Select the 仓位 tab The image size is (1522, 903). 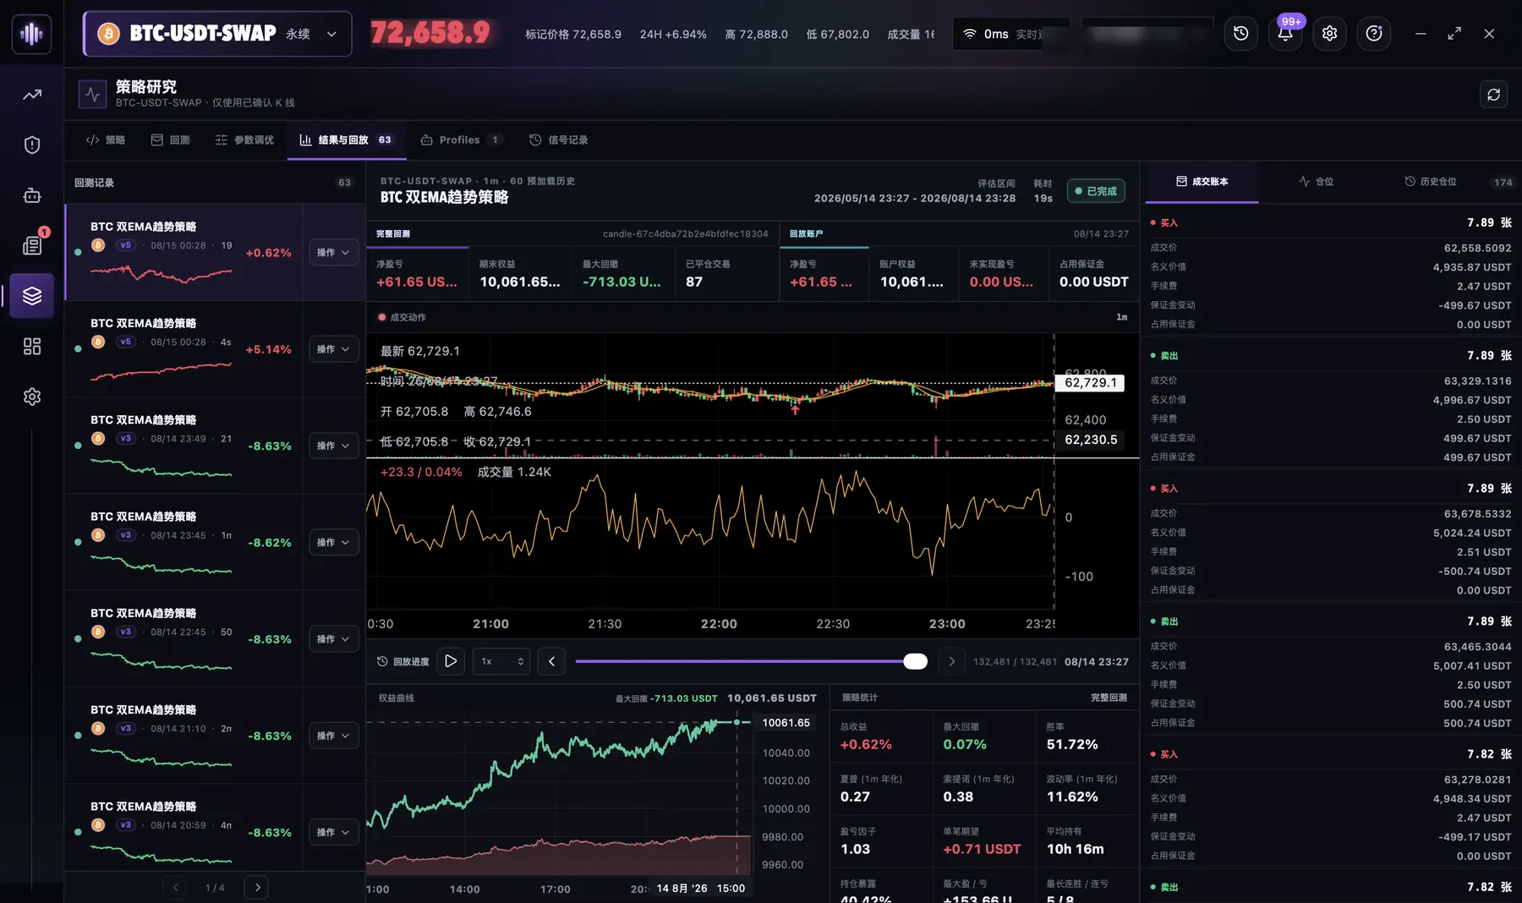tap(1316, 182)
